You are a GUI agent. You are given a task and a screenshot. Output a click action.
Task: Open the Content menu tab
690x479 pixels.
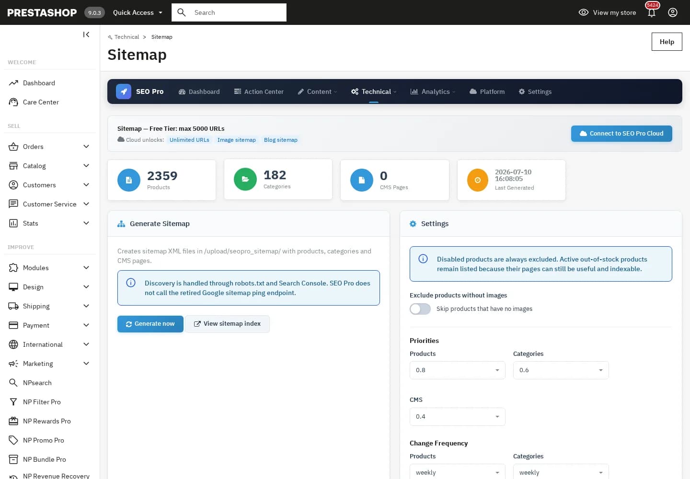tap(317, 91)
